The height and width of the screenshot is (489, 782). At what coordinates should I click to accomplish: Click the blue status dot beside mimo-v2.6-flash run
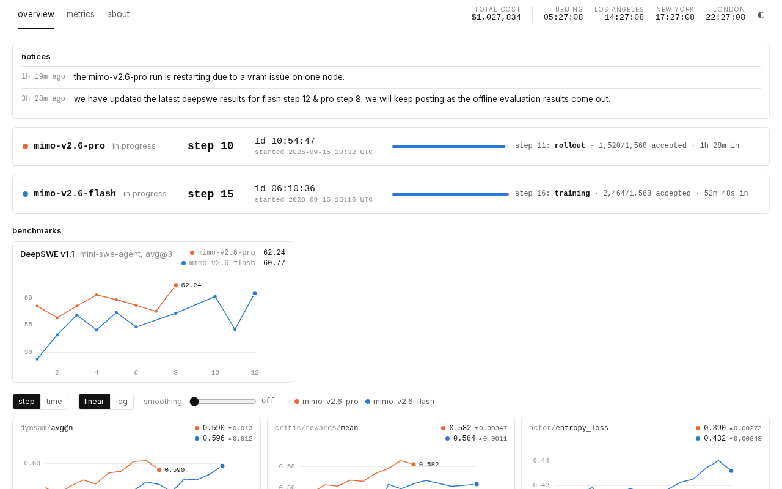pyautogui.click(x=25, y=194)
